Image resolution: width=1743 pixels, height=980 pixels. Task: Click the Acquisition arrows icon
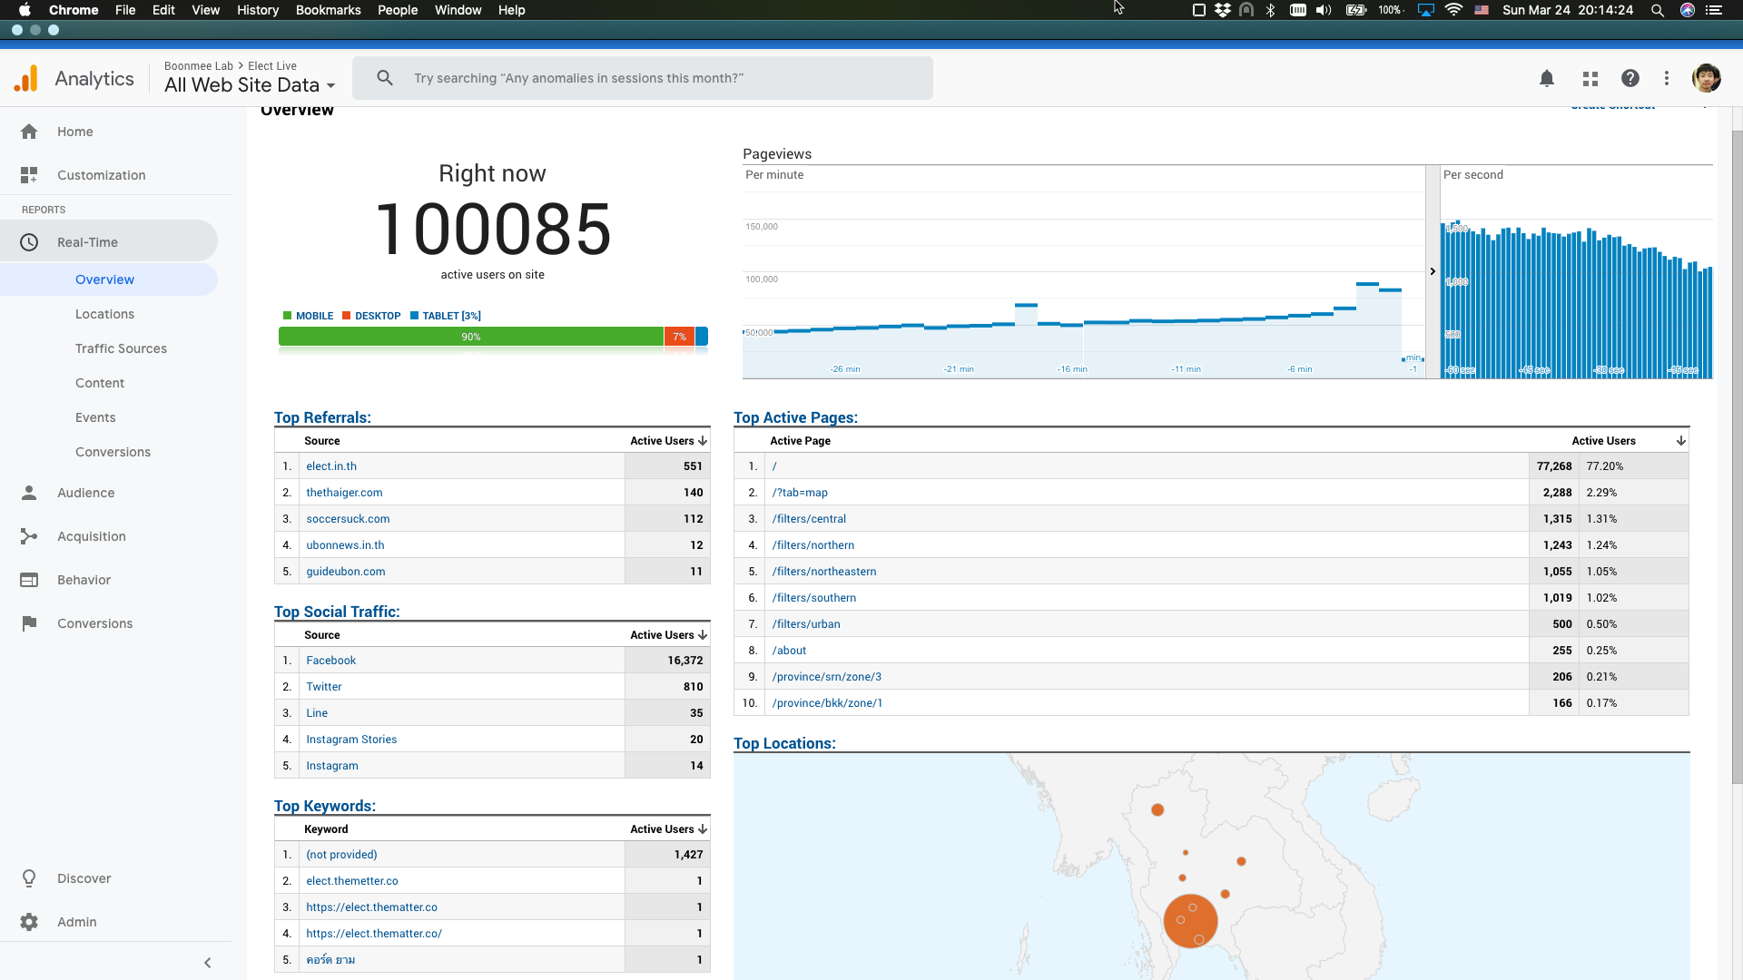pyautogui.click(x=29, y=536)
